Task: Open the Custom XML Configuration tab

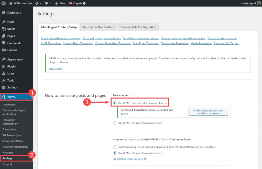Action: 138,27
